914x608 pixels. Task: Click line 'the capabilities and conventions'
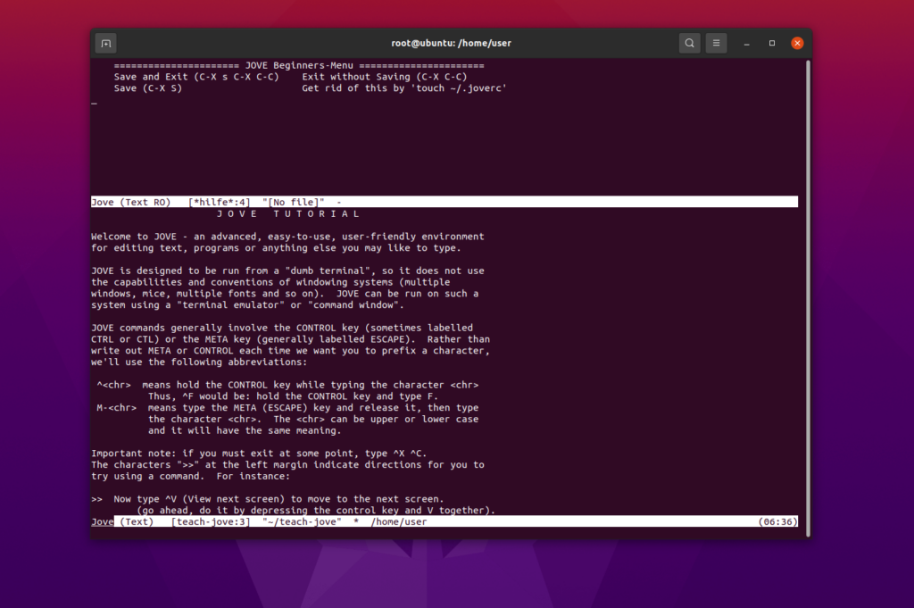click(x=270, y=282)
